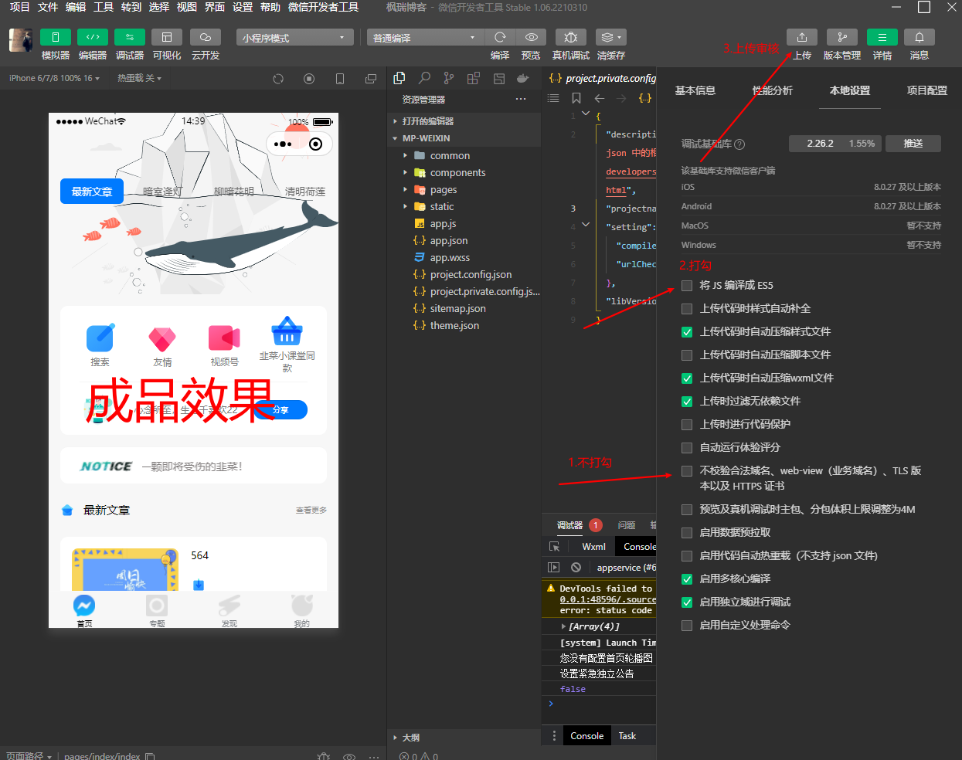Open the search magnifier in sidebar
The height and width of the screenshot is (760, 962).
(x=424, y=78)
